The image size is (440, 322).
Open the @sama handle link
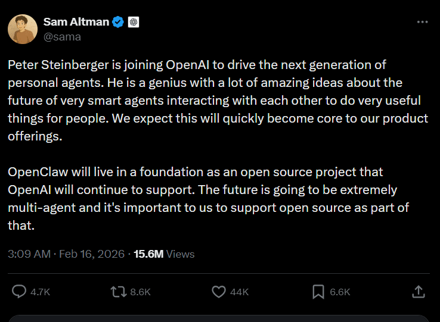(62, 36)
